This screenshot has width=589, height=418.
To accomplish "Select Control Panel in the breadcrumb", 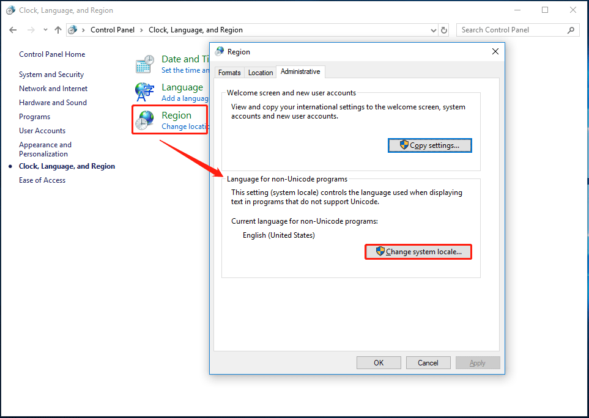I will pyautogui.click(x=113, y=30).
